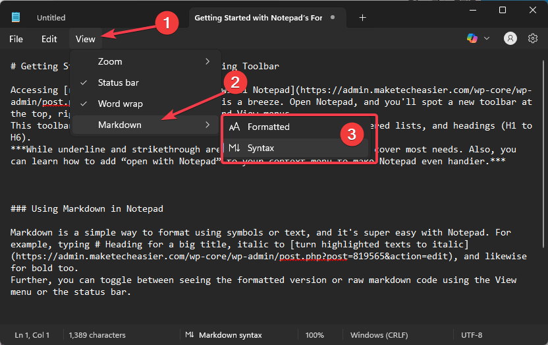This screenshot has width=548, height=345.
Task: Close the Notepad window
Action: point(533,10)
